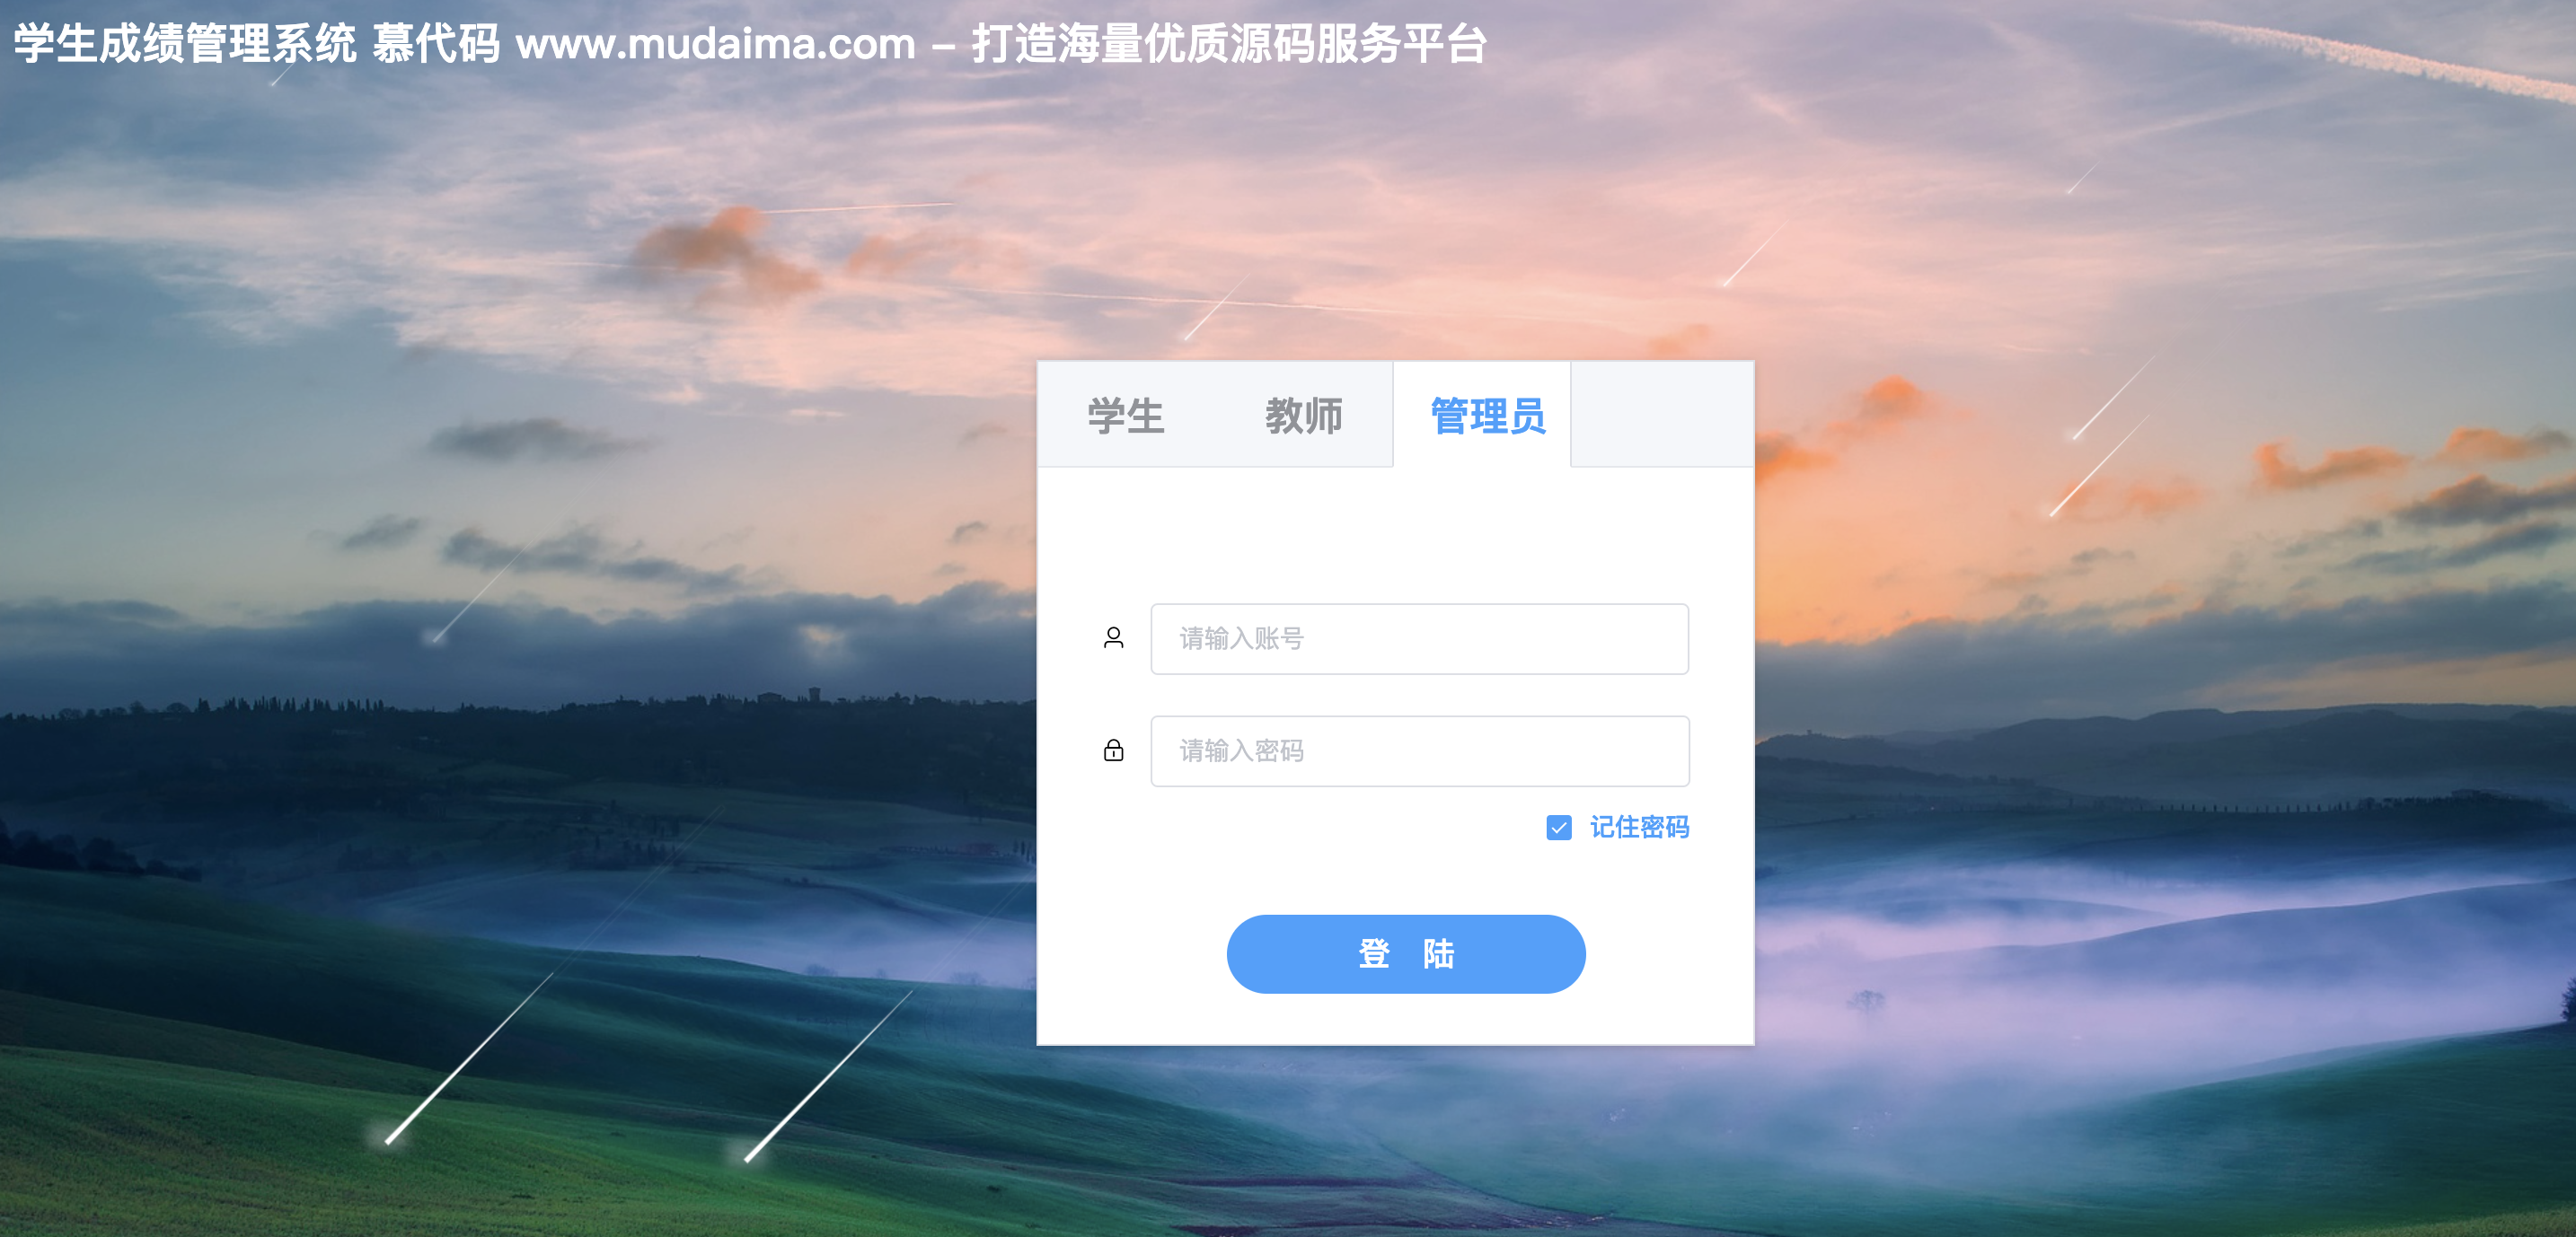Click blank card area below the 登陆 button
The height and width of the screenshot is (1237, 2576).
pyautogui.click(x=1395, y=1019)
